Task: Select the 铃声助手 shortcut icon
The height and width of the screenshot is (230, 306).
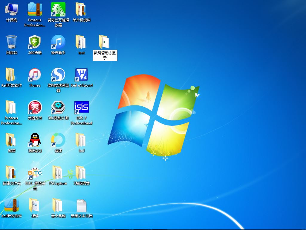Action: [x=58, y=42]
